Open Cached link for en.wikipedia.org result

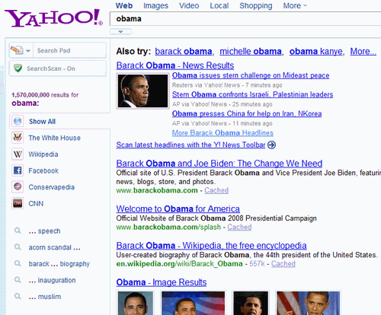click(283, 264)
